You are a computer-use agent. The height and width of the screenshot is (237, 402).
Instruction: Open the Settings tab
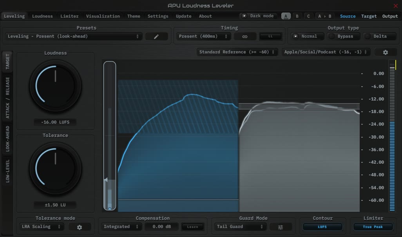pyautogui.click(x=158, y=16)
